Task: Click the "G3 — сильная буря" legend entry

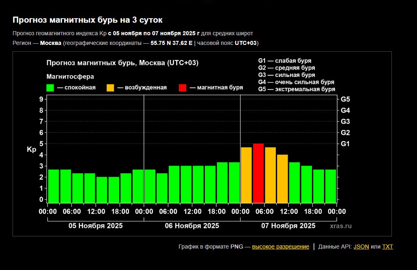Action: tap(286, 75)
